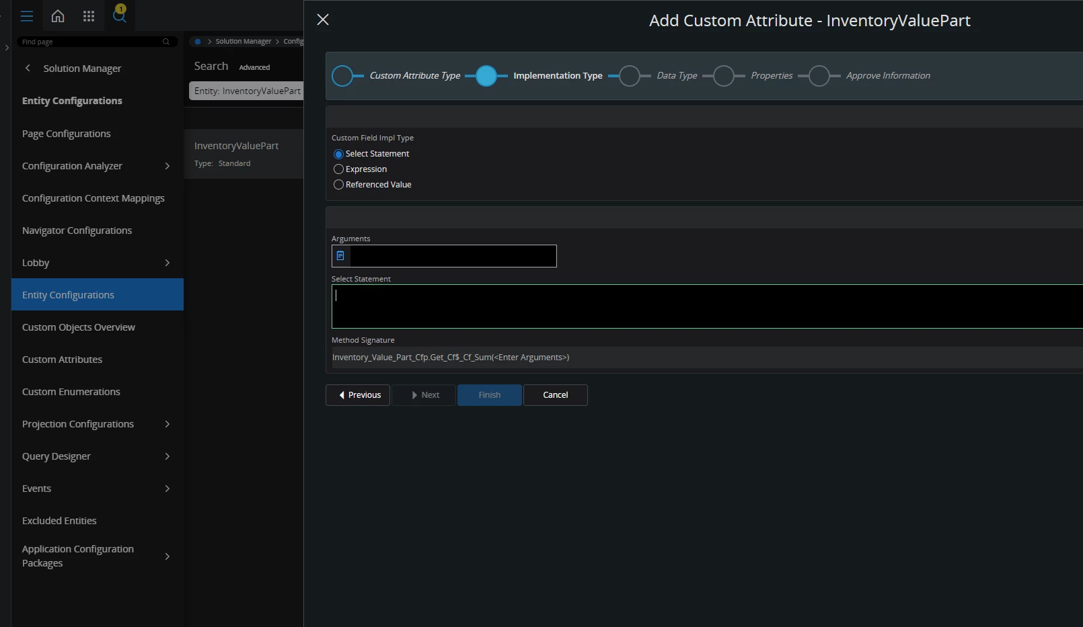The width and height of the screenshot is (1083, 627).
Task: Expand the Lobby submenu
Action: 167,263
